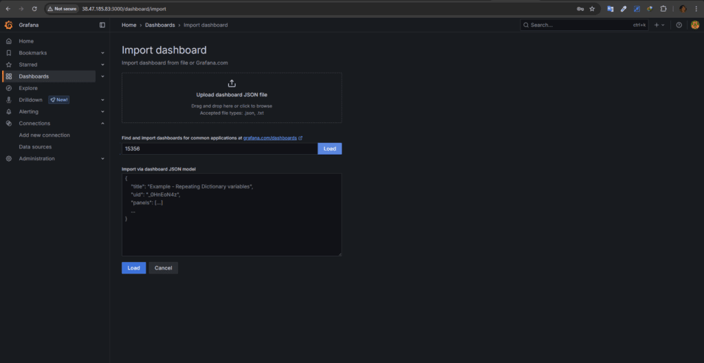Click the Administration gear icon
Image resolution: width=704 pixels, height=363 pixels.
(8, 159)
